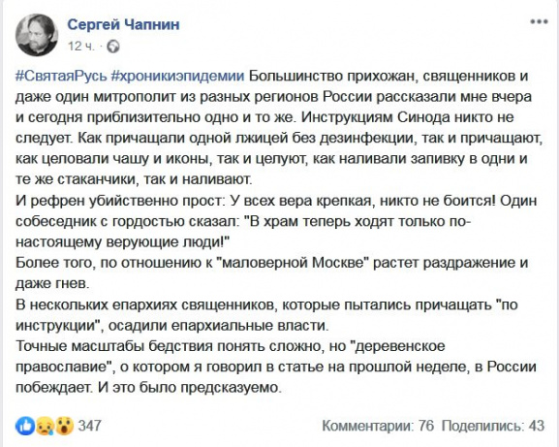The image size is (559, 447).
Task: Click the words "даже гнев" in the post
Action: pos(51,283)
